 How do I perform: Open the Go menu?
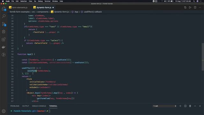35,1
